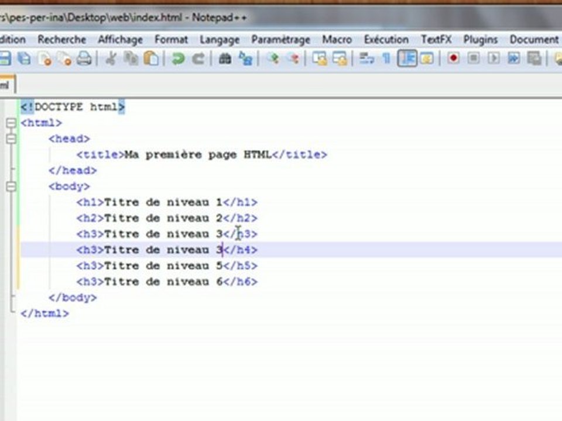Click the closing </html> tag
Image resolution: width=562 pixels, height=421 pixels.
(45, 313)
